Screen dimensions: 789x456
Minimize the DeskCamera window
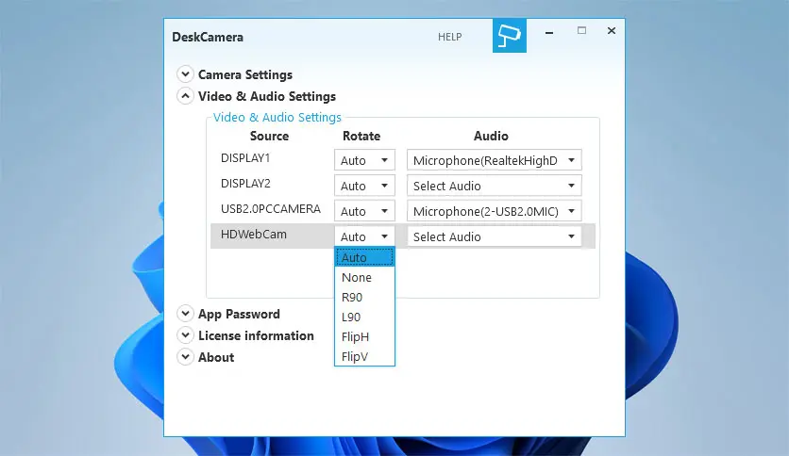pyautogui.click(x=549, y=32)
